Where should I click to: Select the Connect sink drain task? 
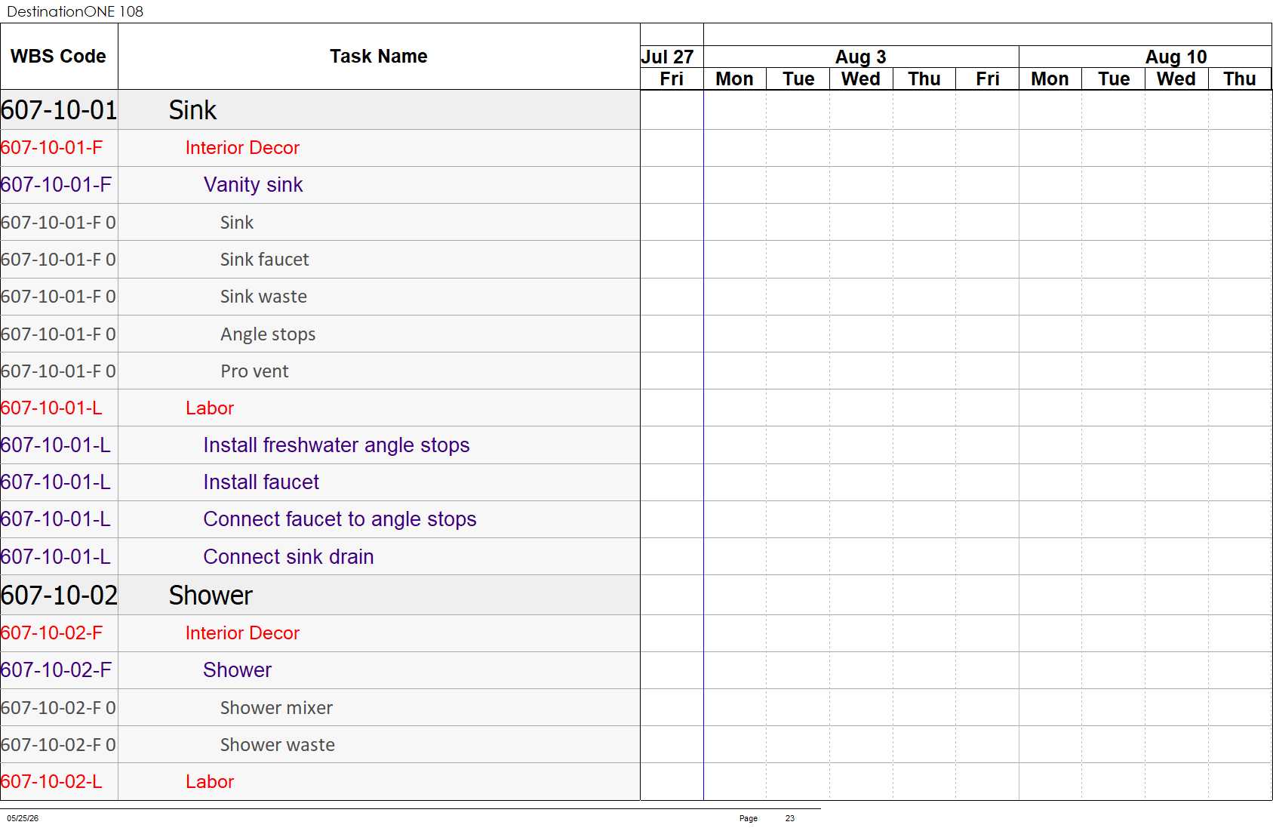pos(288,557)
